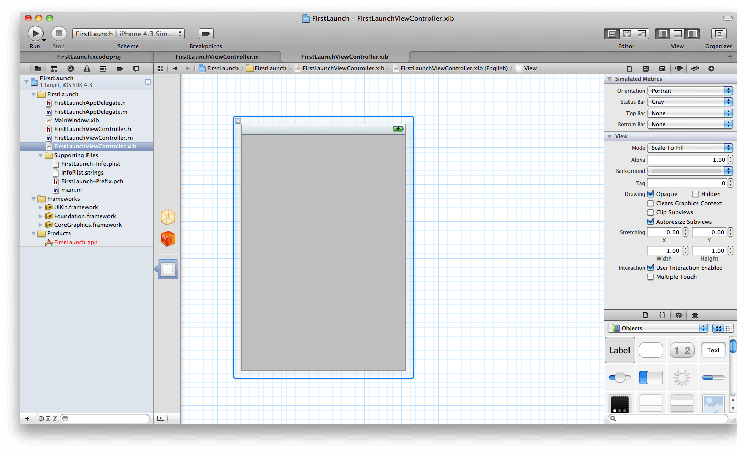
Task: Show the File inspector
Action: click(x=630, y=69)
